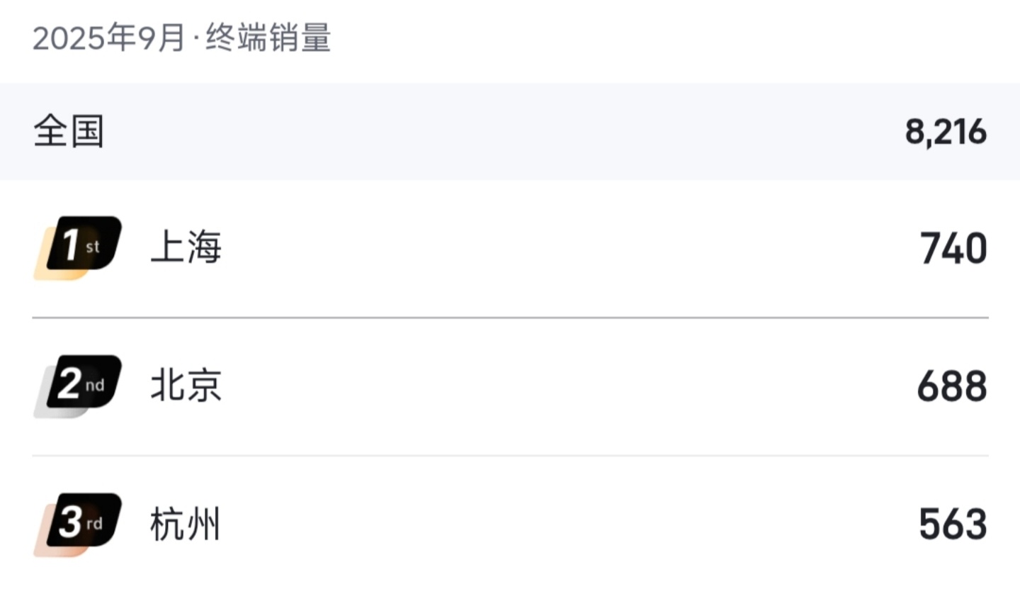Click the numeral 1 in gold badge
The width and height of the screenshot is (1020, 589).
pos(70,245)
